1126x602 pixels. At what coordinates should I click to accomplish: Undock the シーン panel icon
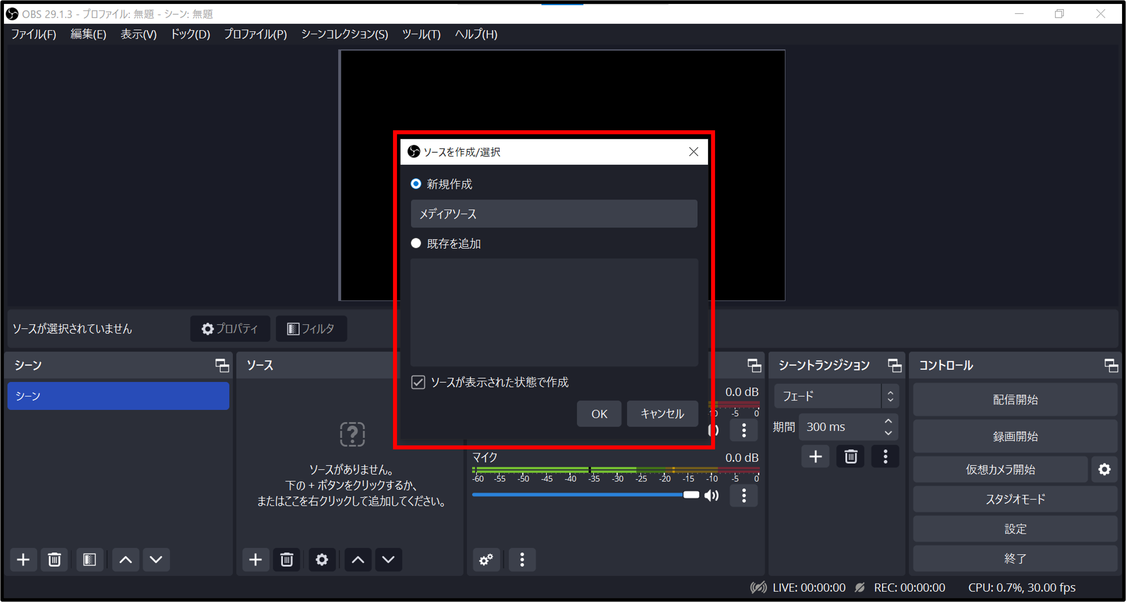coord(222,366)
